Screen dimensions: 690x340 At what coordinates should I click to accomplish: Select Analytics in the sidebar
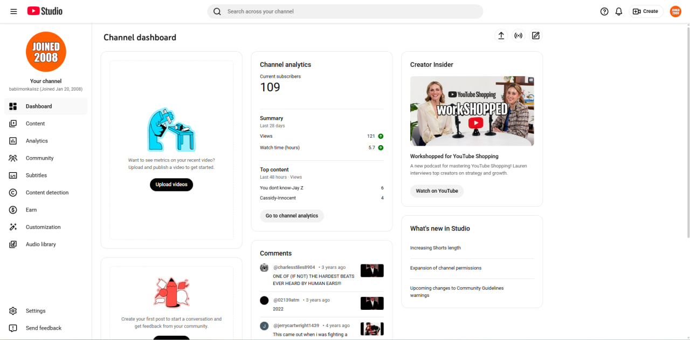(x=46, y=141)
